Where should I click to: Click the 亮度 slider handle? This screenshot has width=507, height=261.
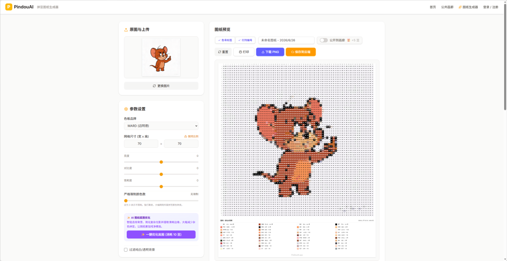pyautogui.click(x=161, y=162)
